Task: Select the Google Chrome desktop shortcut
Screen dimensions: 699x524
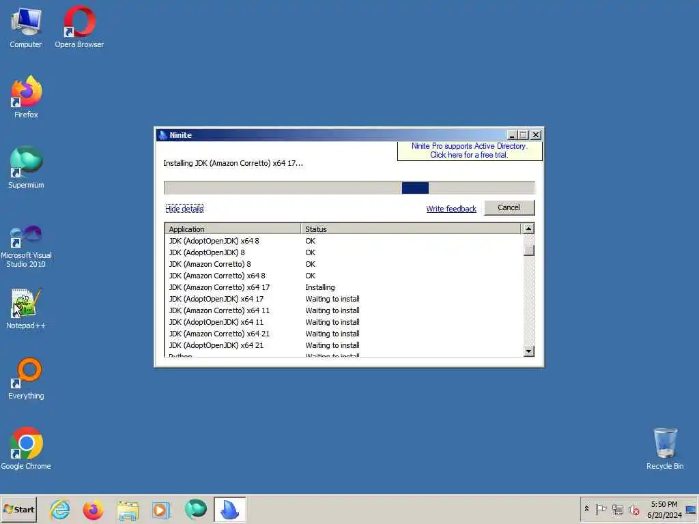Action: point(26,449)
